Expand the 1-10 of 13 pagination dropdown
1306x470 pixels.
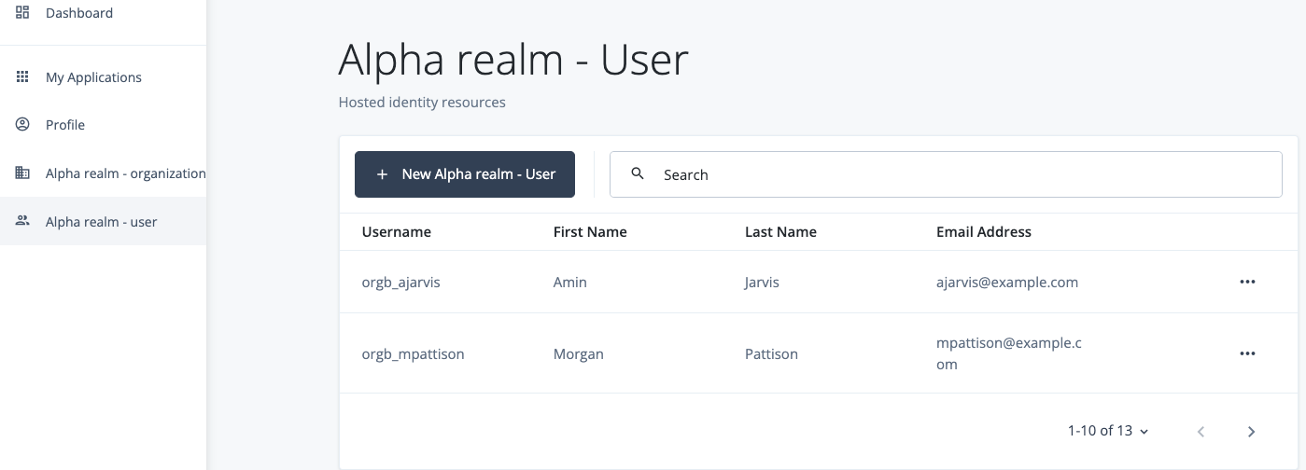pos(1108,431)
